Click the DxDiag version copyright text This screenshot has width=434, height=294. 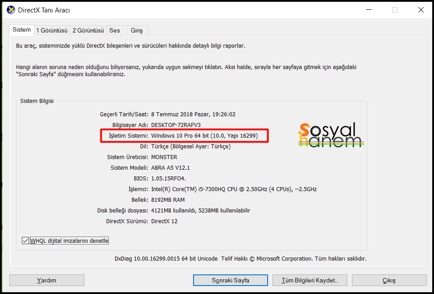240,258
